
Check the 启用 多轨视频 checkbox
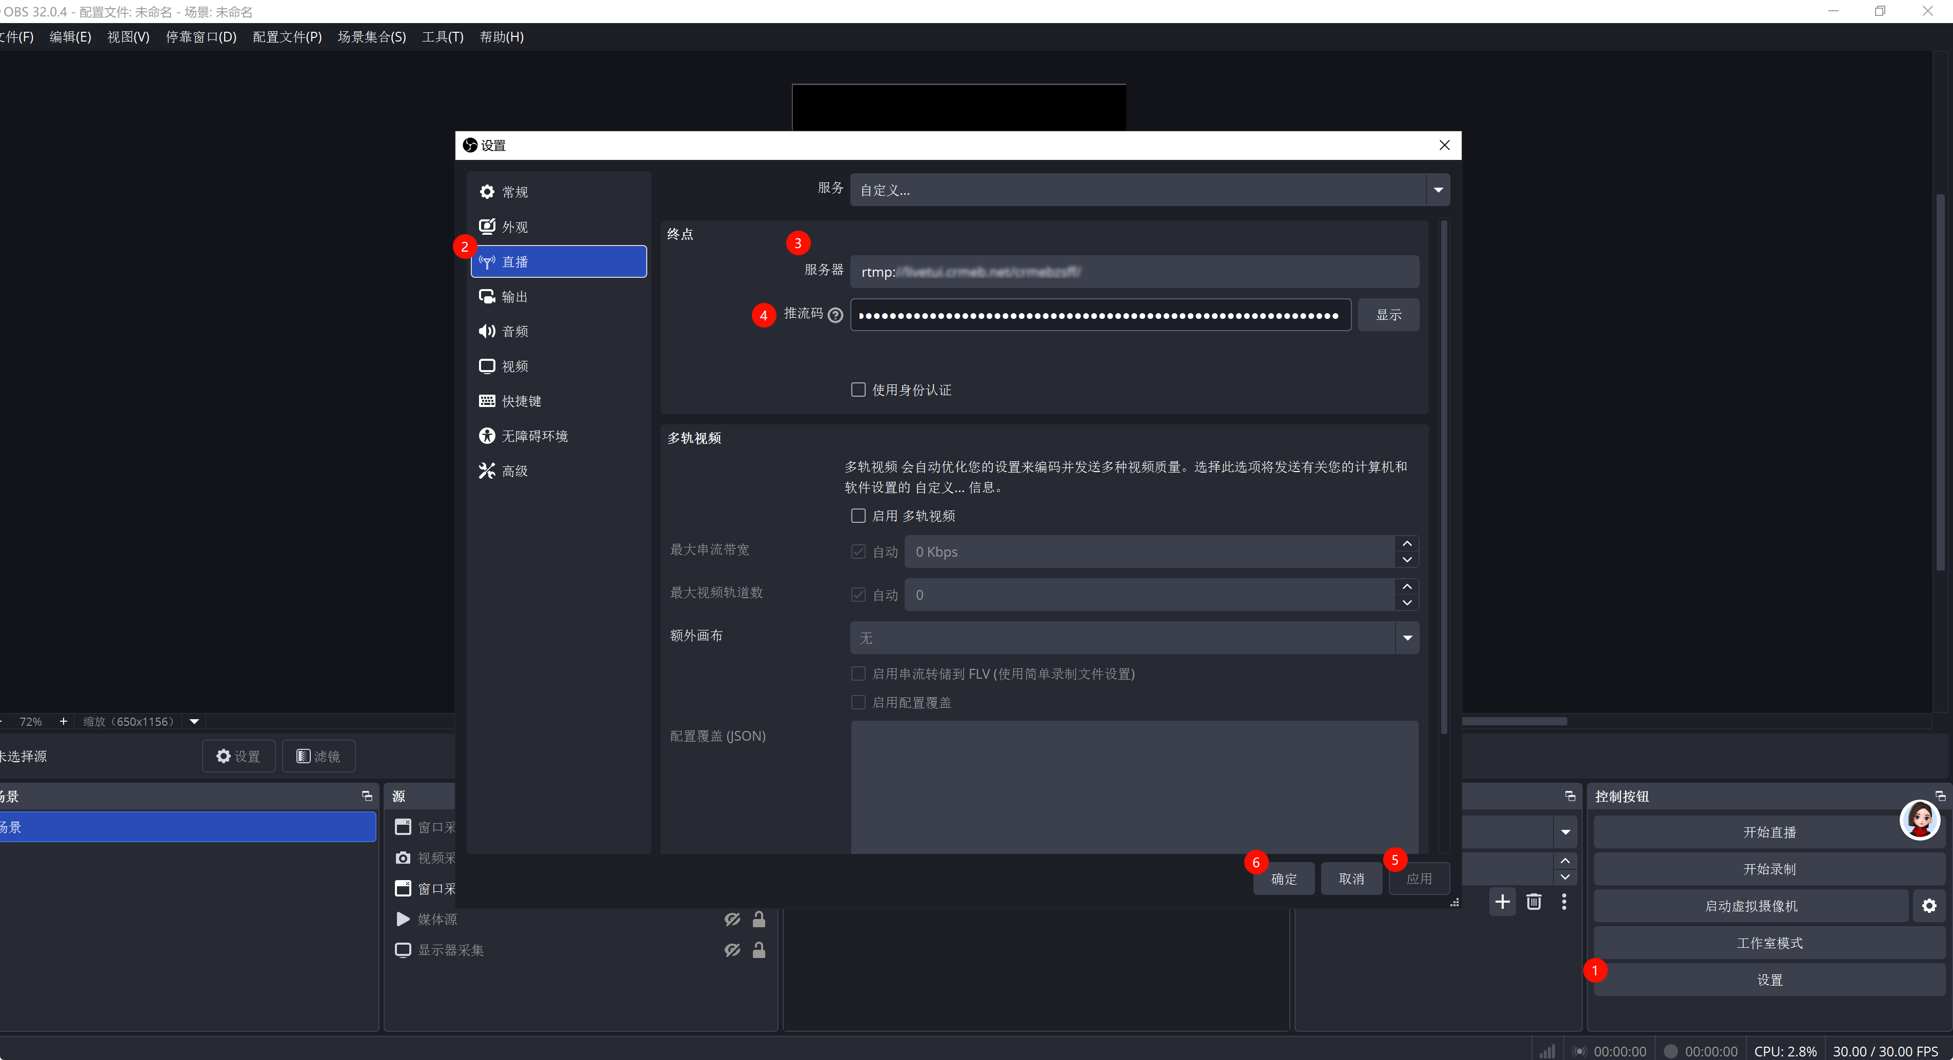(x=858, y=516)
